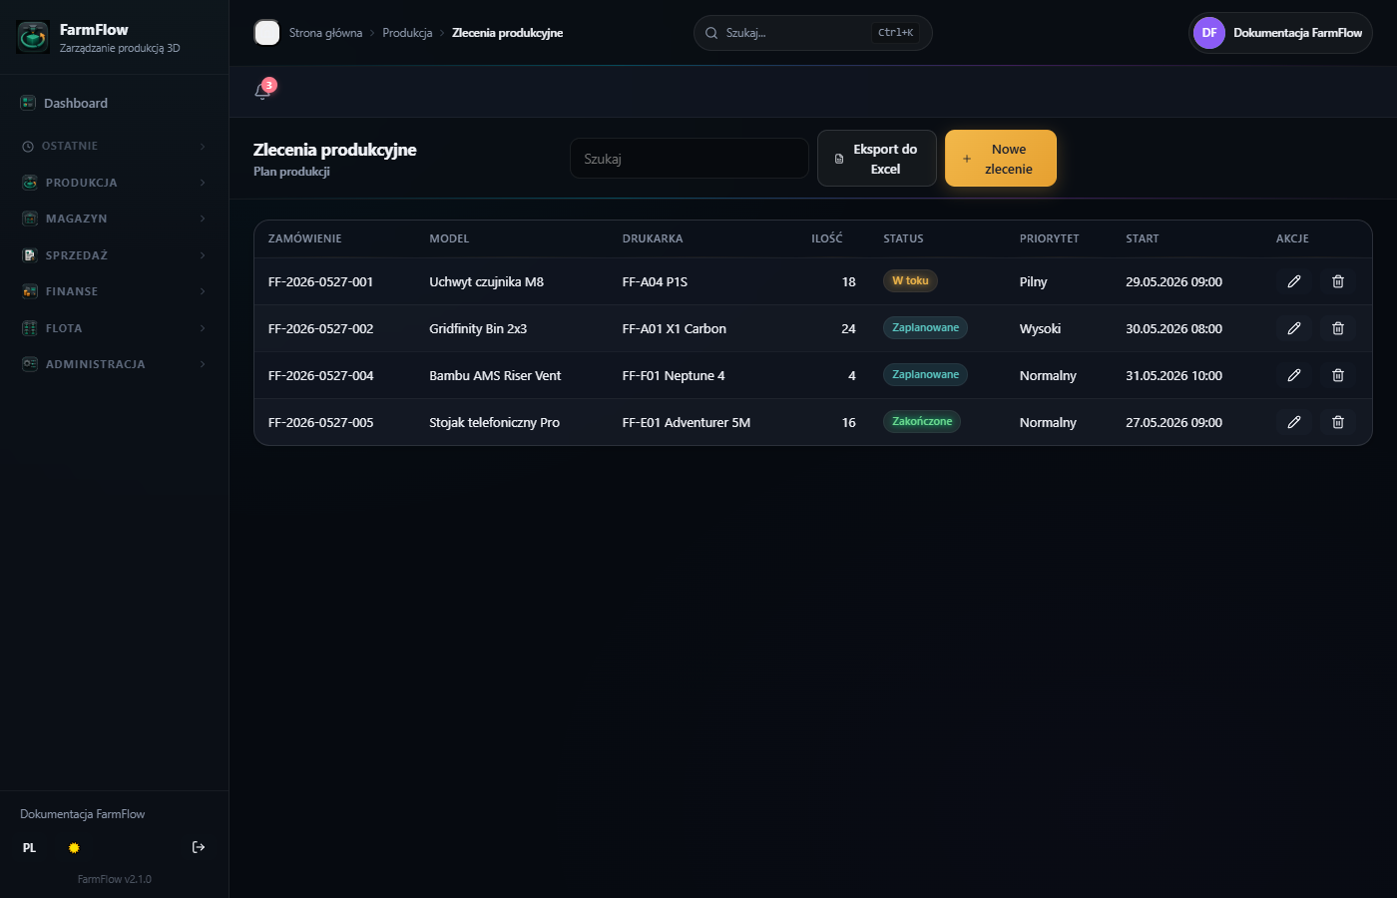Viewport: 1397px width, 898px height.
Task: Delete order FF-2026-0527-002
Action: pos(1338,328)
